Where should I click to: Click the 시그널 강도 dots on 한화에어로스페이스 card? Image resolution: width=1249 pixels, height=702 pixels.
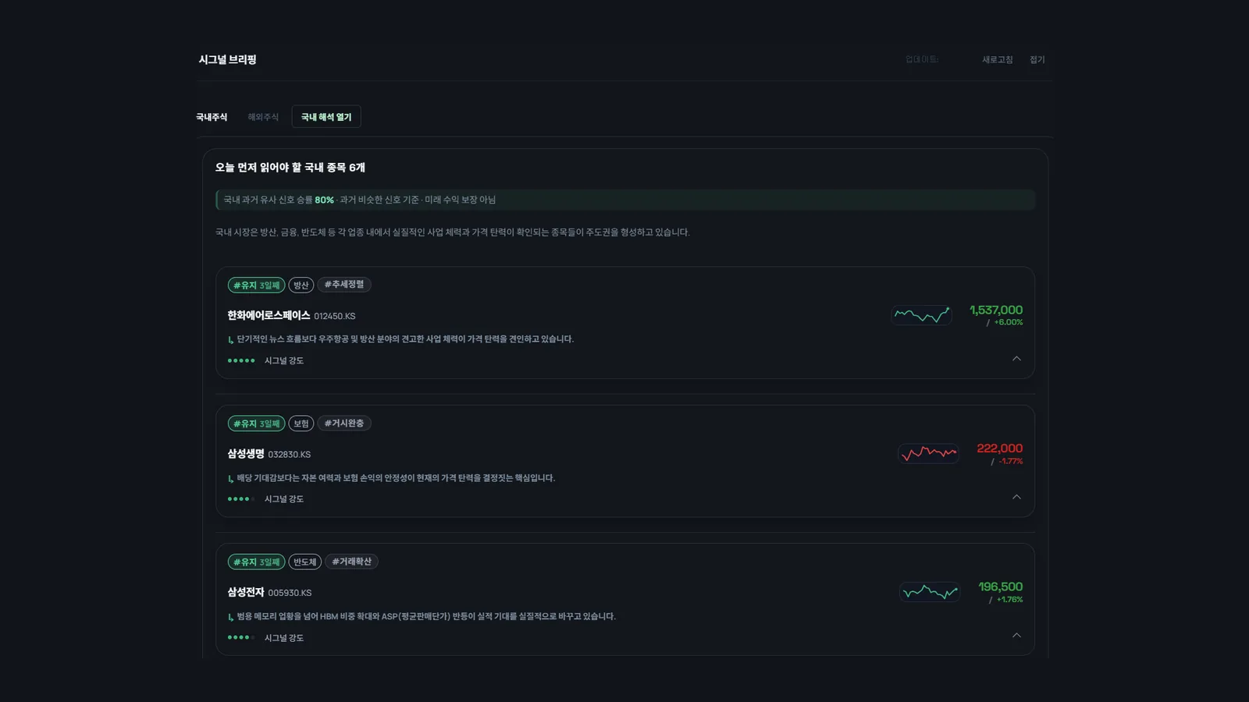pyautogui.click(x=241, y=360)
